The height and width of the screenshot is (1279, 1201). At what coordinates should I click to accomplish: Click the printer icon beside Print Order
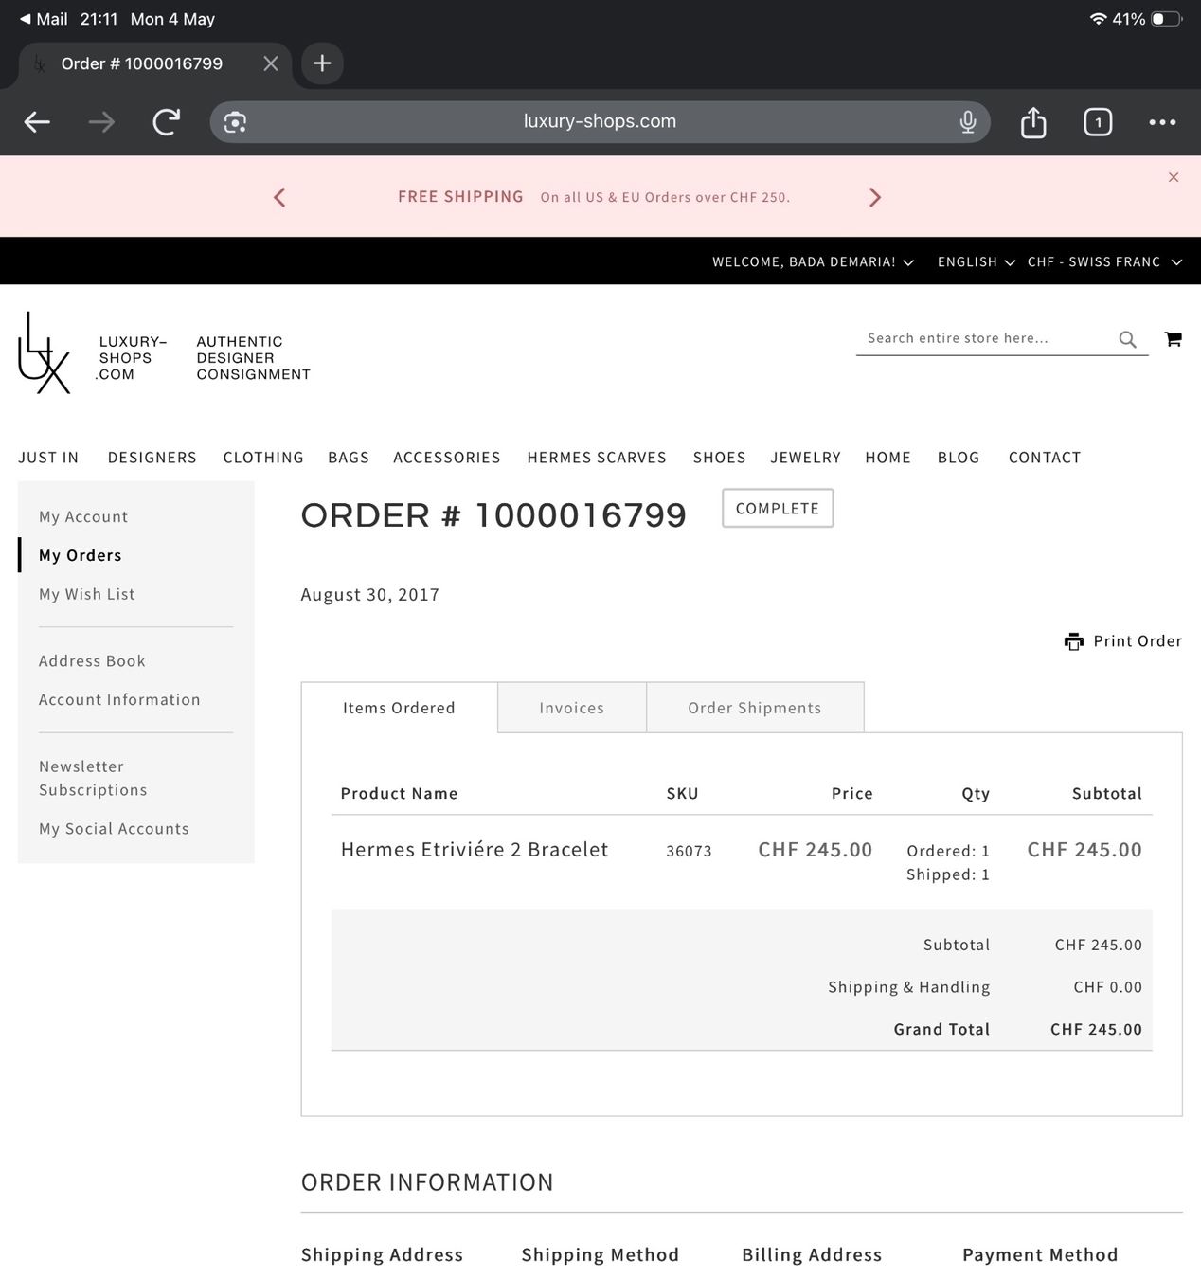coord(1074,641)
